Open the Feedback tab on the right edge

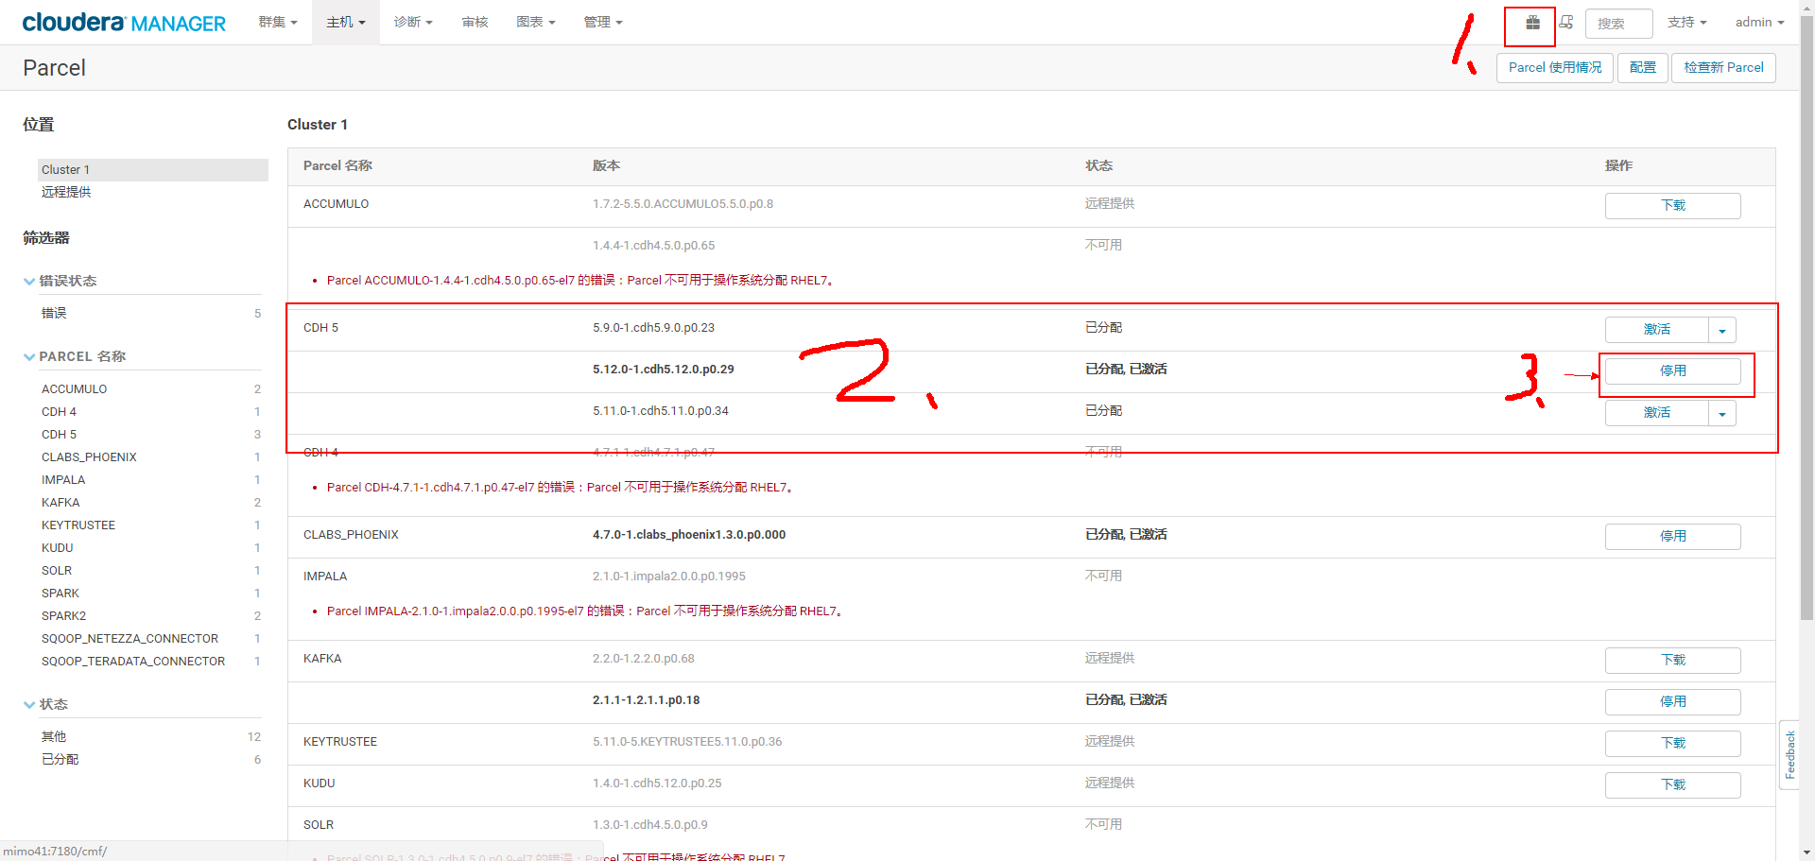point(1790,753)
